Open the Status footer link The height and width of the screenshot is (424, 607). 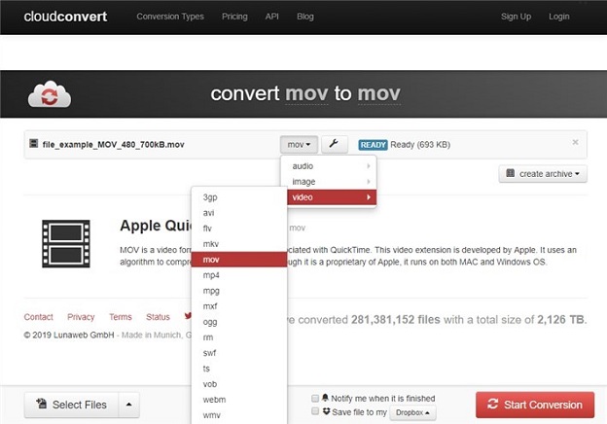coord(158,317)
